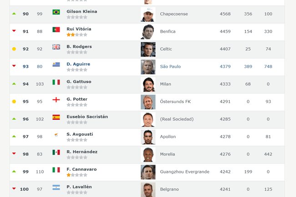Click the Uruguay flag next to D. Aguirre
Viewport: 296px width, 197px height.
[56, 64]
